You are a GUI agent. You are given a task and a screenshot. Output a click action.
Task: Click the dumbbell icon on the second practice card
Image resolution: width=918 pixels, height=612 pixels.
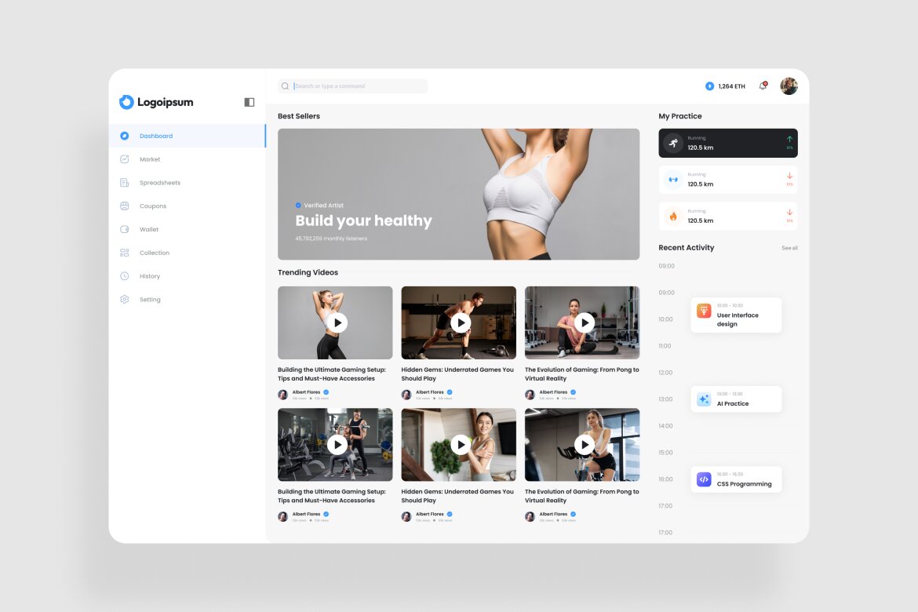672,179
